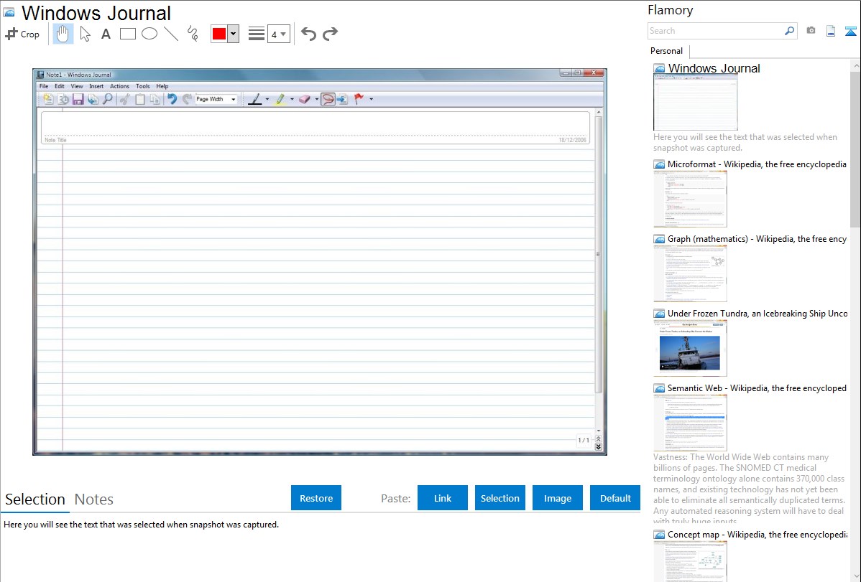Select the Pen tool in Journal toolbar
Viewport: 861px width, 582px height.
[x=255, y=99]
